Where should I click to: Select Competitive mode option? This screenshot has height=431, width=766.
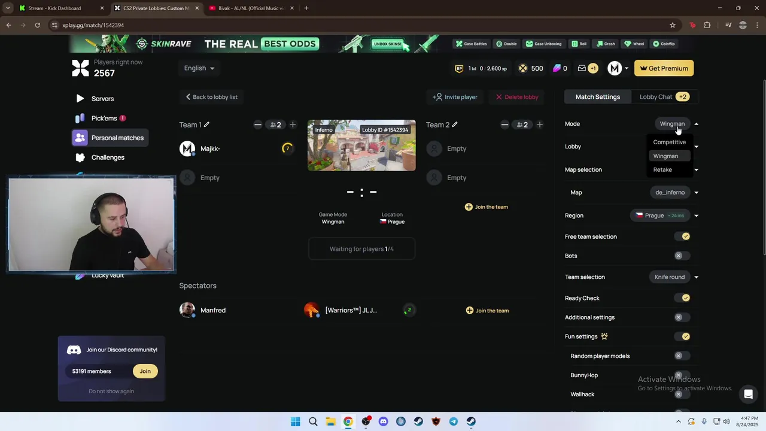click(x=669, y=142)
